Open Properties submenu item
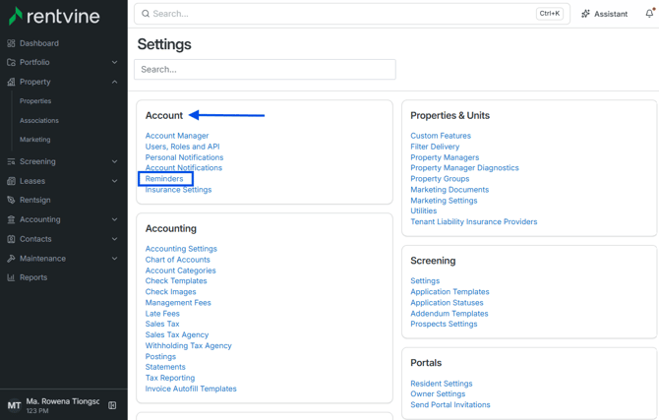 pos(35,101)
